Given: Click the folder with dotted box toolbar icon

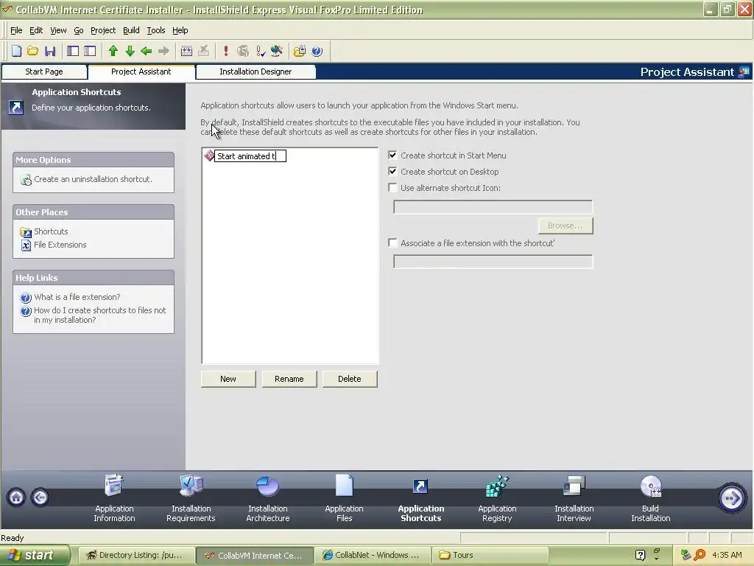Looking at the screenshot, I should [300, 51].
